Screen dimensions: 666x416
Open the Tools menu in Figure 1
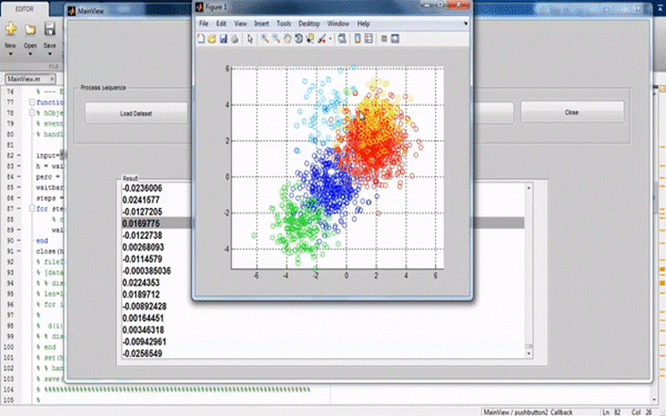284,23
